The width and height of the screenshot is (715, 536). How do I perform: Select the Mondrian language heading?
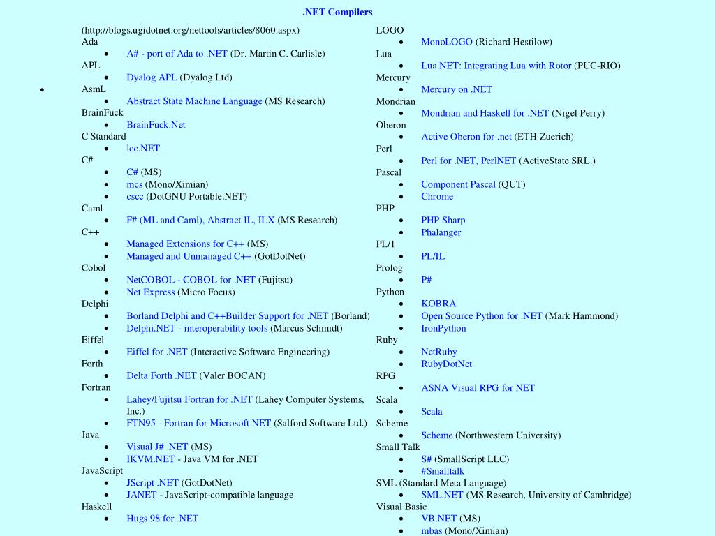click(x=396, y=101)
